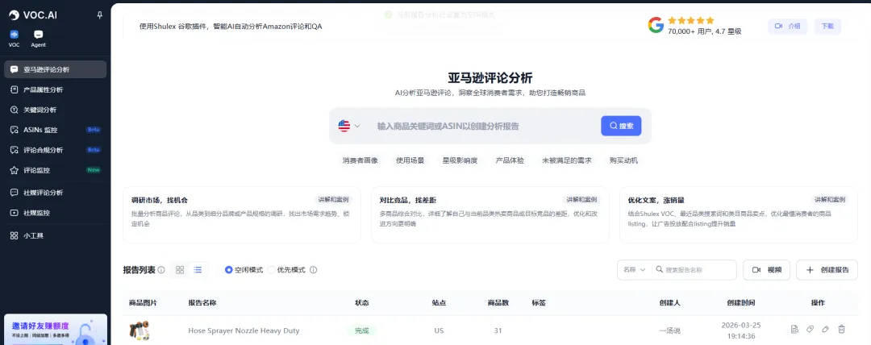Click the 完成 status badge
Screen dimensions: 871x345
pos(361,330)
